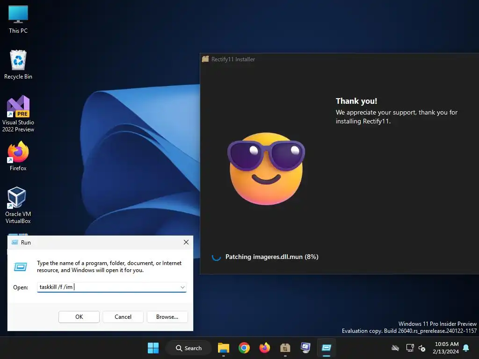Click the Patching imageres.dll.mun progress text

pos(272,257)
